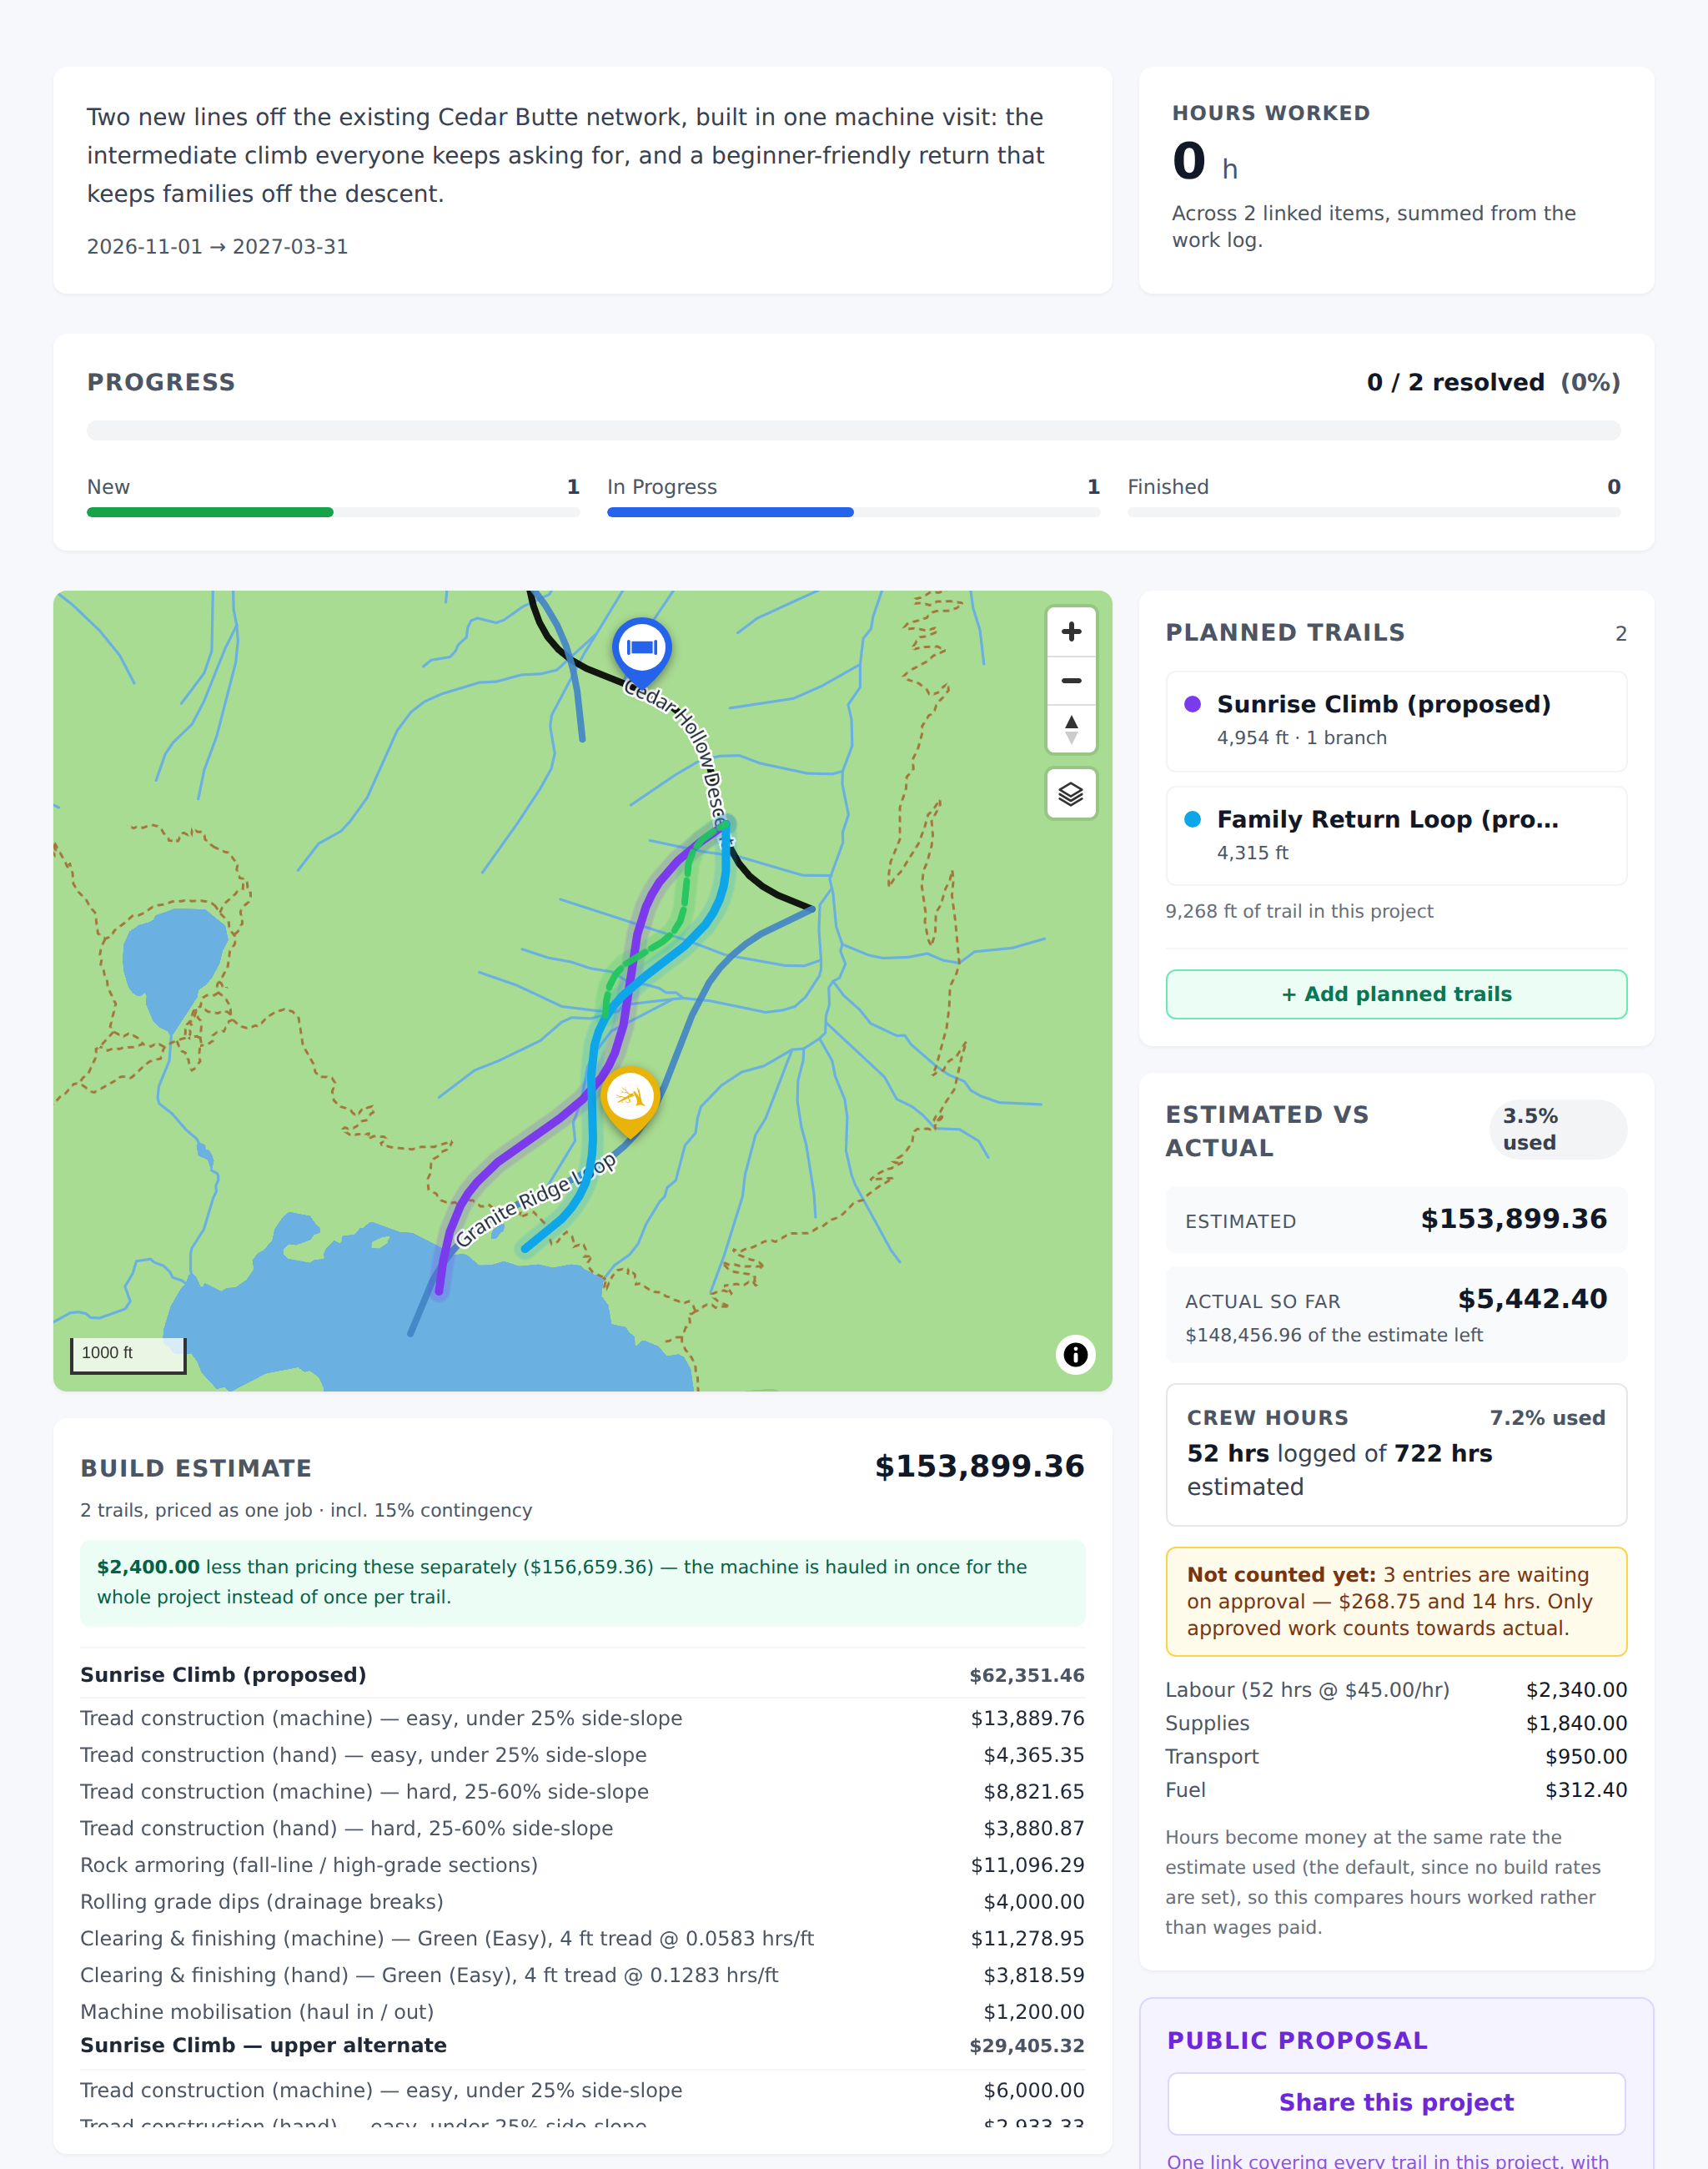Click the Labour (52 hrs @ $45.00/hr) row
1708x2169 pixels.
click(1396, 1690)
